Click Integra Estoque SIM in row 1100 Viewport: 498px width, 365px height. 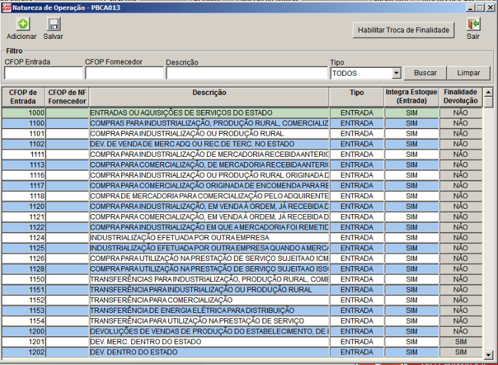tap(412, 123)
